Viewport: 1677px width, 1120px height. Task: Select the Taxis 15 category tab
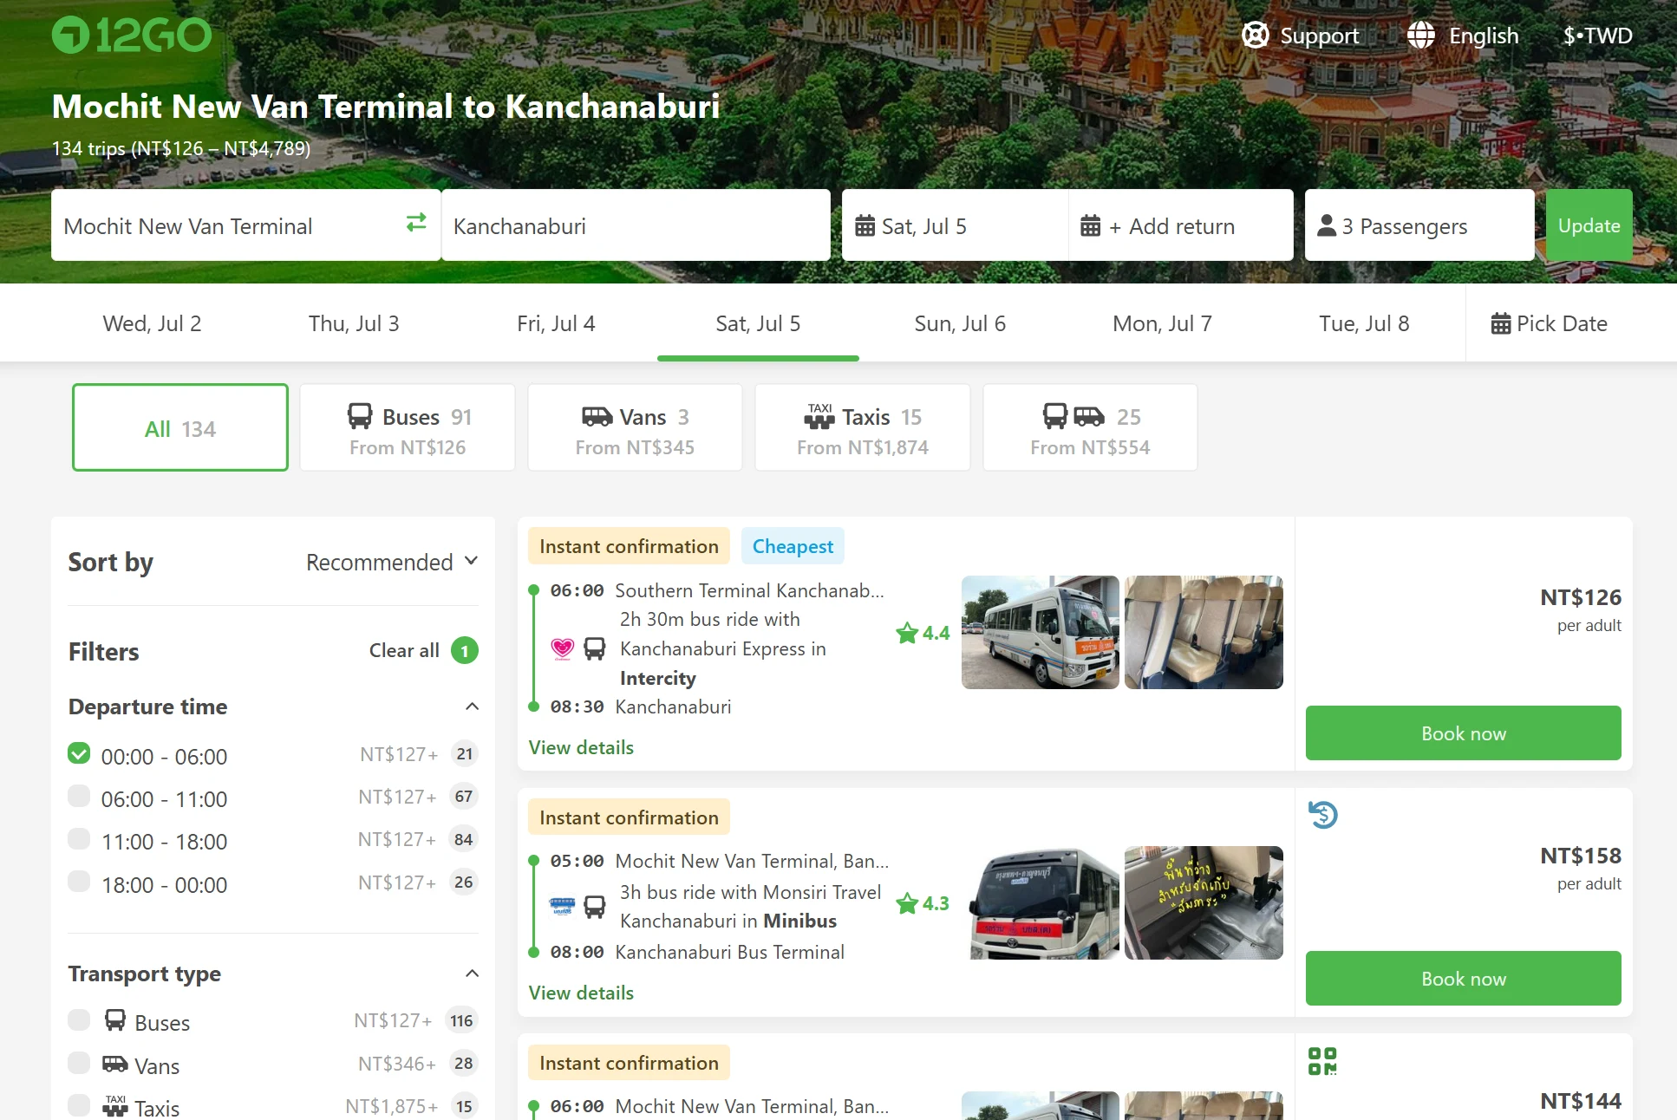(x=862, y=428)
